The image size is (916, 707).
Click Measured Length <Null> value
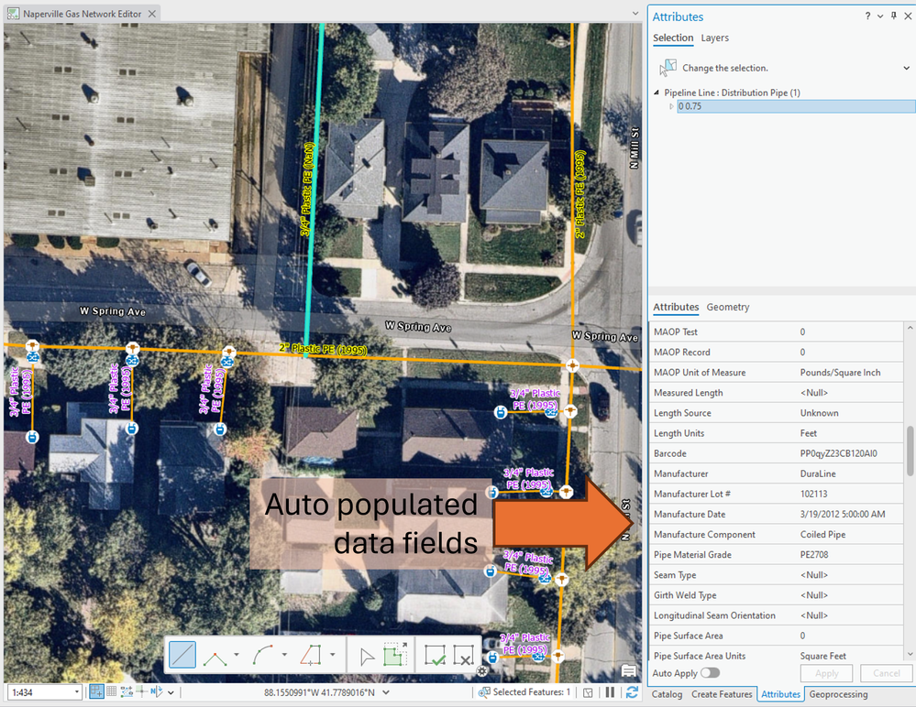pyautogui.click(x=814, y=393)
